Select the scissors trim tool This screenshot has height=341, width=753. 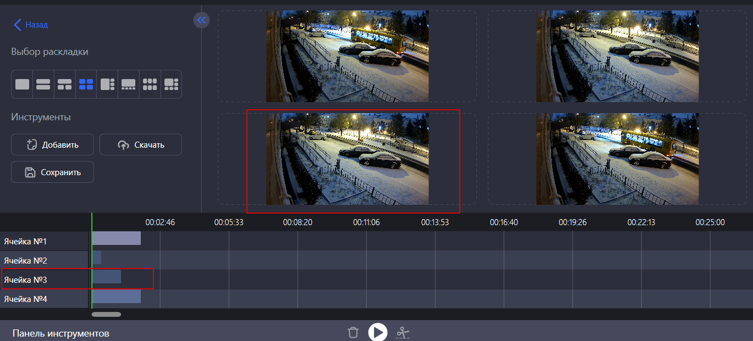click(x=403, y=333)
